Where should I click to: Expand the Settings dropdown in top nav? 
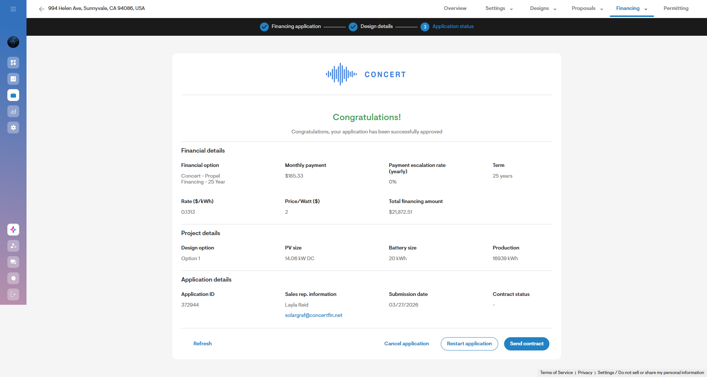[x=499, y=8]
